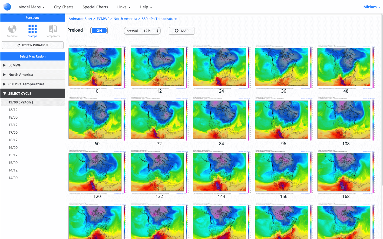Click the MAP download icon button
The height and width of the screenshot is (239, 383).
point(176,31)
